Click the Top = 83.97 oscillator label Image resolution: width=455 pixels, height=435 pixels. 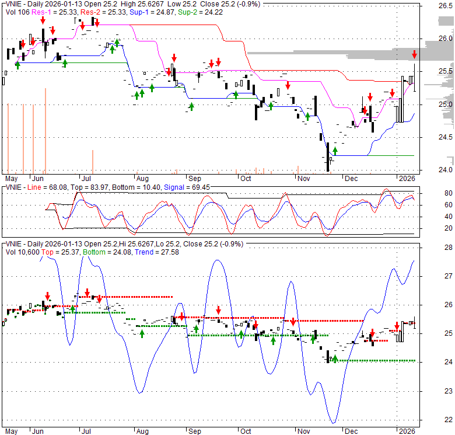[x=100, y=186]
